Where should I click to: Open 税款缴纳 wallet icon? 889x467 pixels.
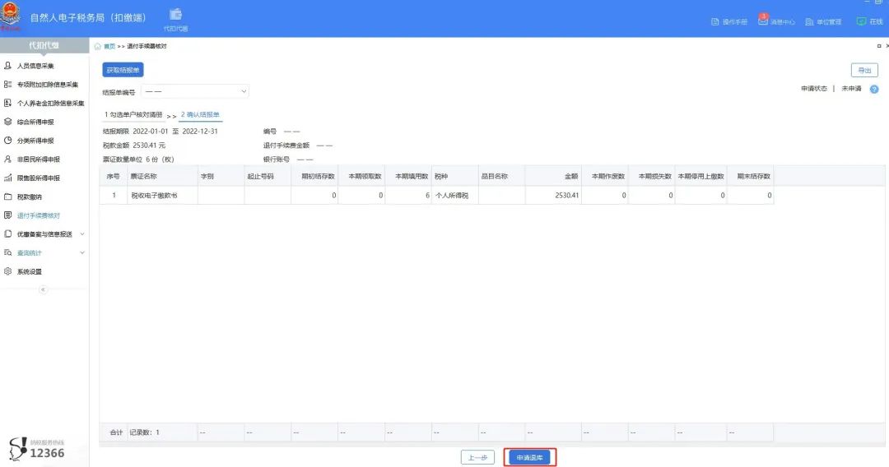point(8,197)
